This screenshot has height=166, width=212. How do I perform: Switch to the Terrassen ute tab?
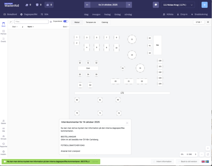pos(91,22)
